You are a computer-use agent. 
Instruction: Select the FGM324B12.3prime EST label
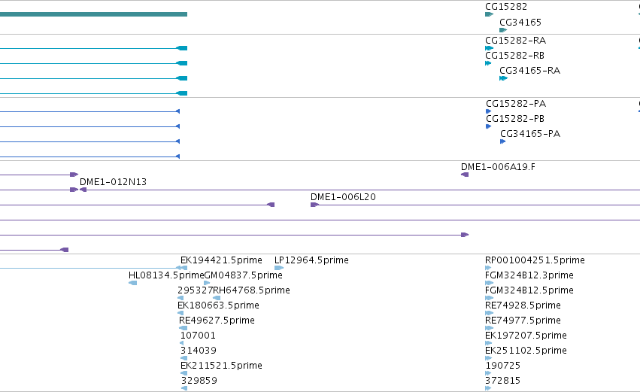coord(529,275)
